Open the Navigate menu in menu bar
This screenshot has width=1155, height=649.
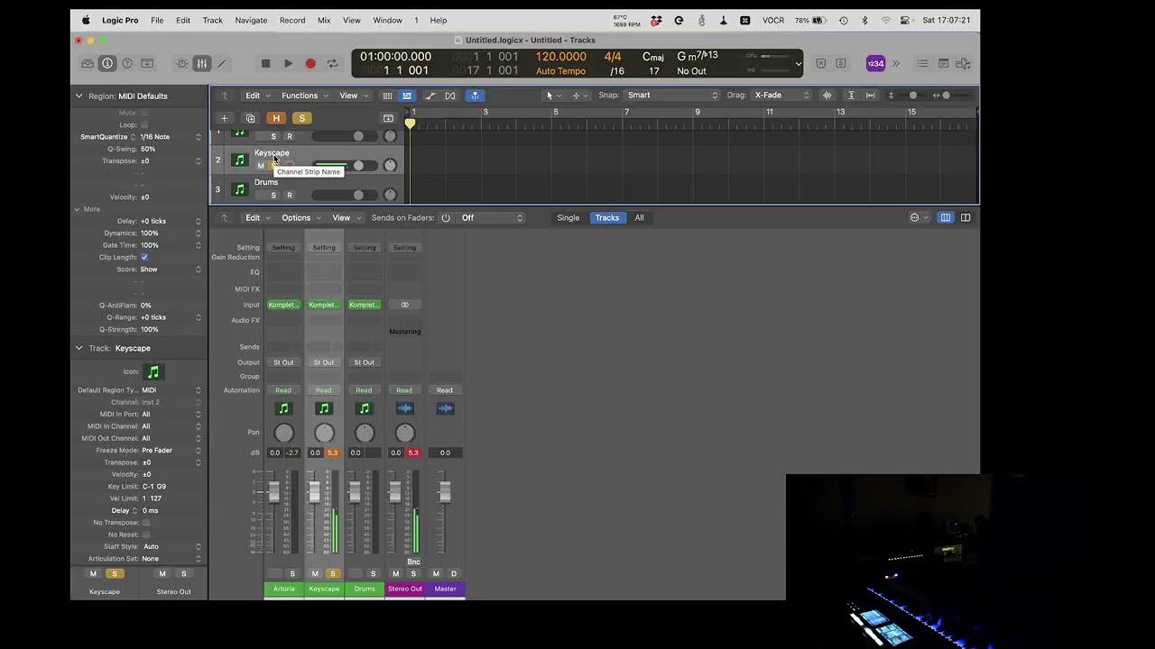pyautogui.click(x=251, y=20)
